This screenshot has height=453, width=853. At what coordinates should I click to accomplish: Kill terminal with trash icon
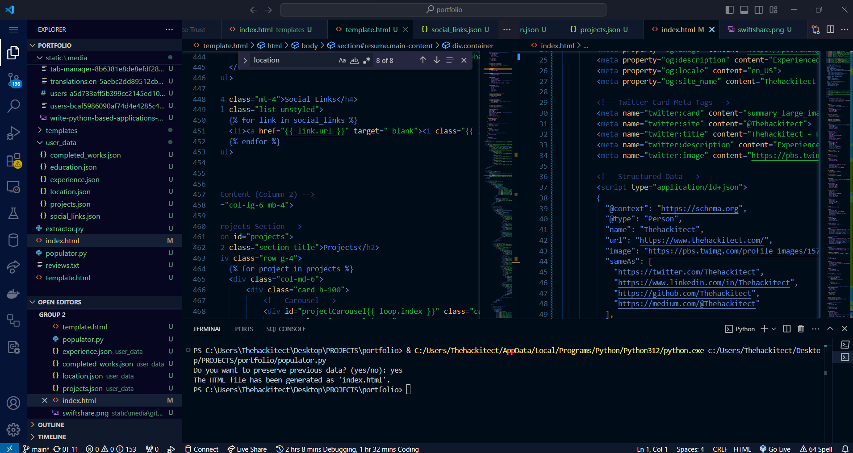(x=801, y=329)
